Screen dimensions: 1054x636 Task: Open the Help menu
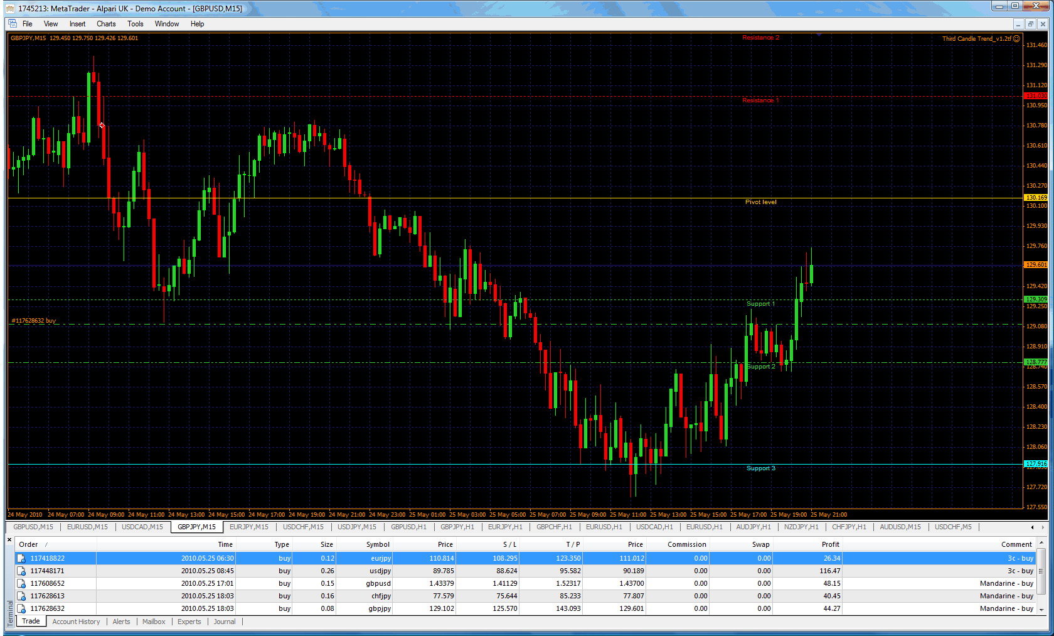tap(197, 24)
